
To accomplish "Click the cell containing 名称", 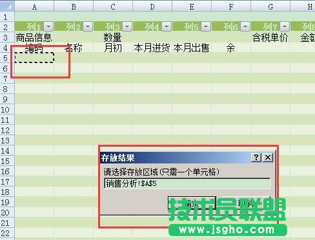I will [x=74, y=48].
